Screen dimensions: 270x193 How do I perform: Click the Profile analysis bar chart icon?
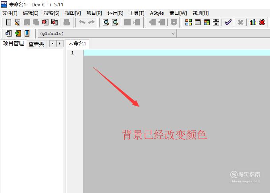tap(253, 22)
